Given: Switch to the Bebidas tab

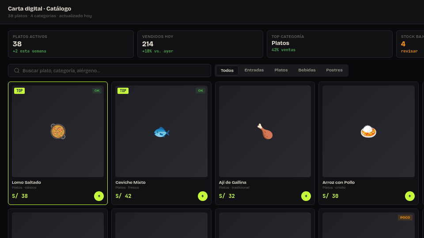Looking at the screenshot, I should click(x=307, y=70).
